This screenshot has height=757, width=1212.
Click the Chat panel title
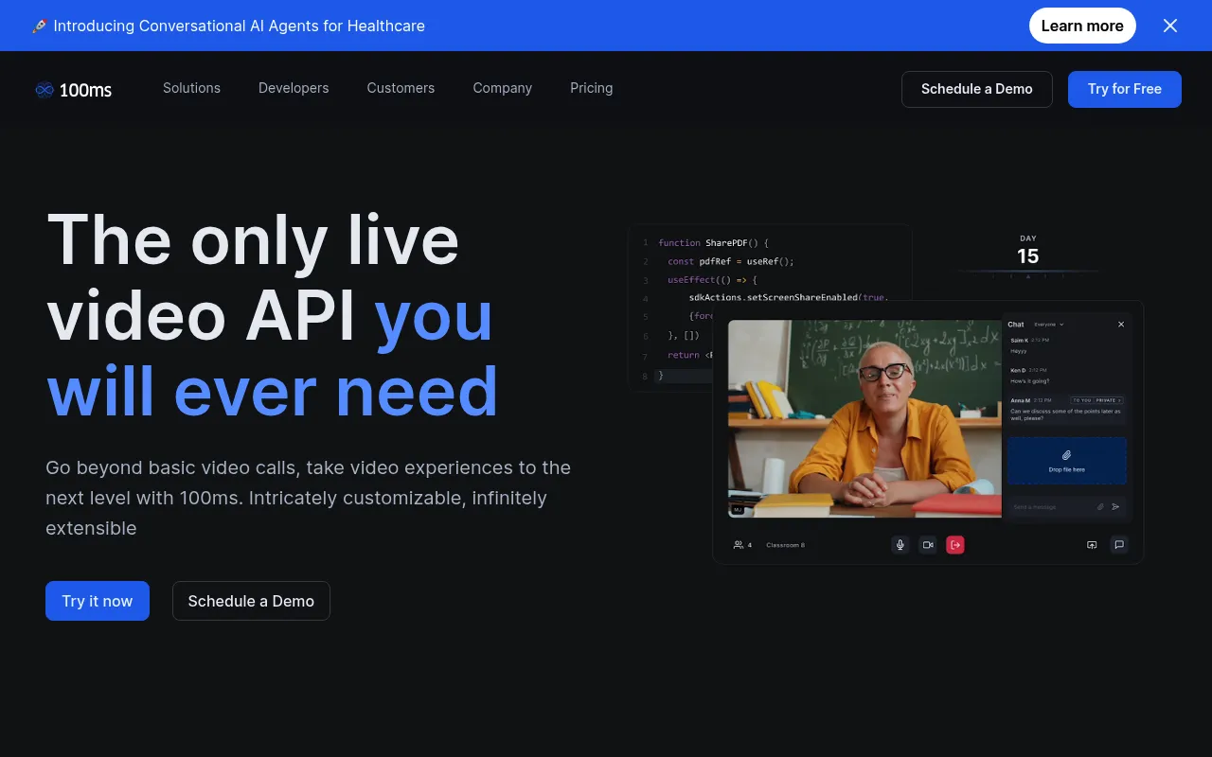[1016, 325]
